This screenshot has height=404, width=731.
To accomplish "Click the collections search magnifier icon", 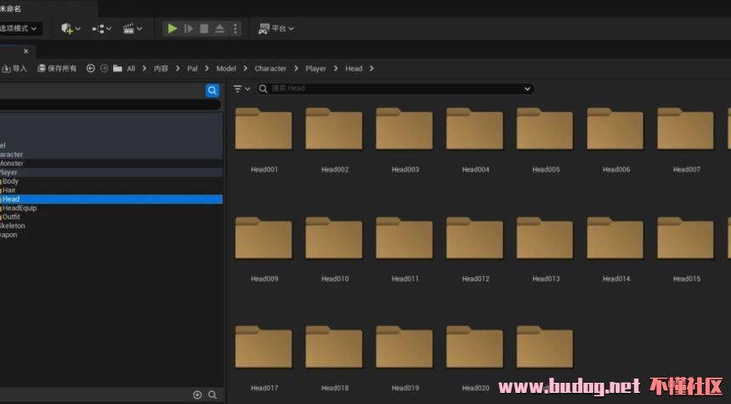I will pos(212,395).
